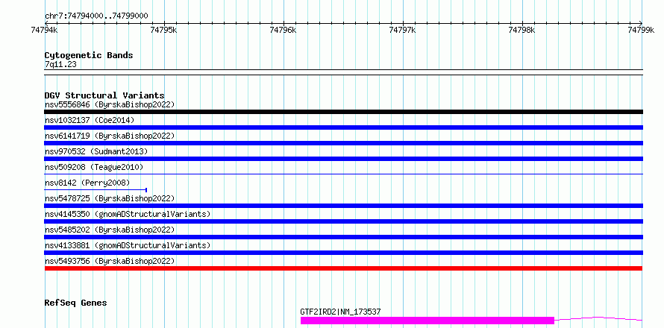664x328 pixels.
Task: Click the 74797k ruler tick label
Action: click(403, 30)
